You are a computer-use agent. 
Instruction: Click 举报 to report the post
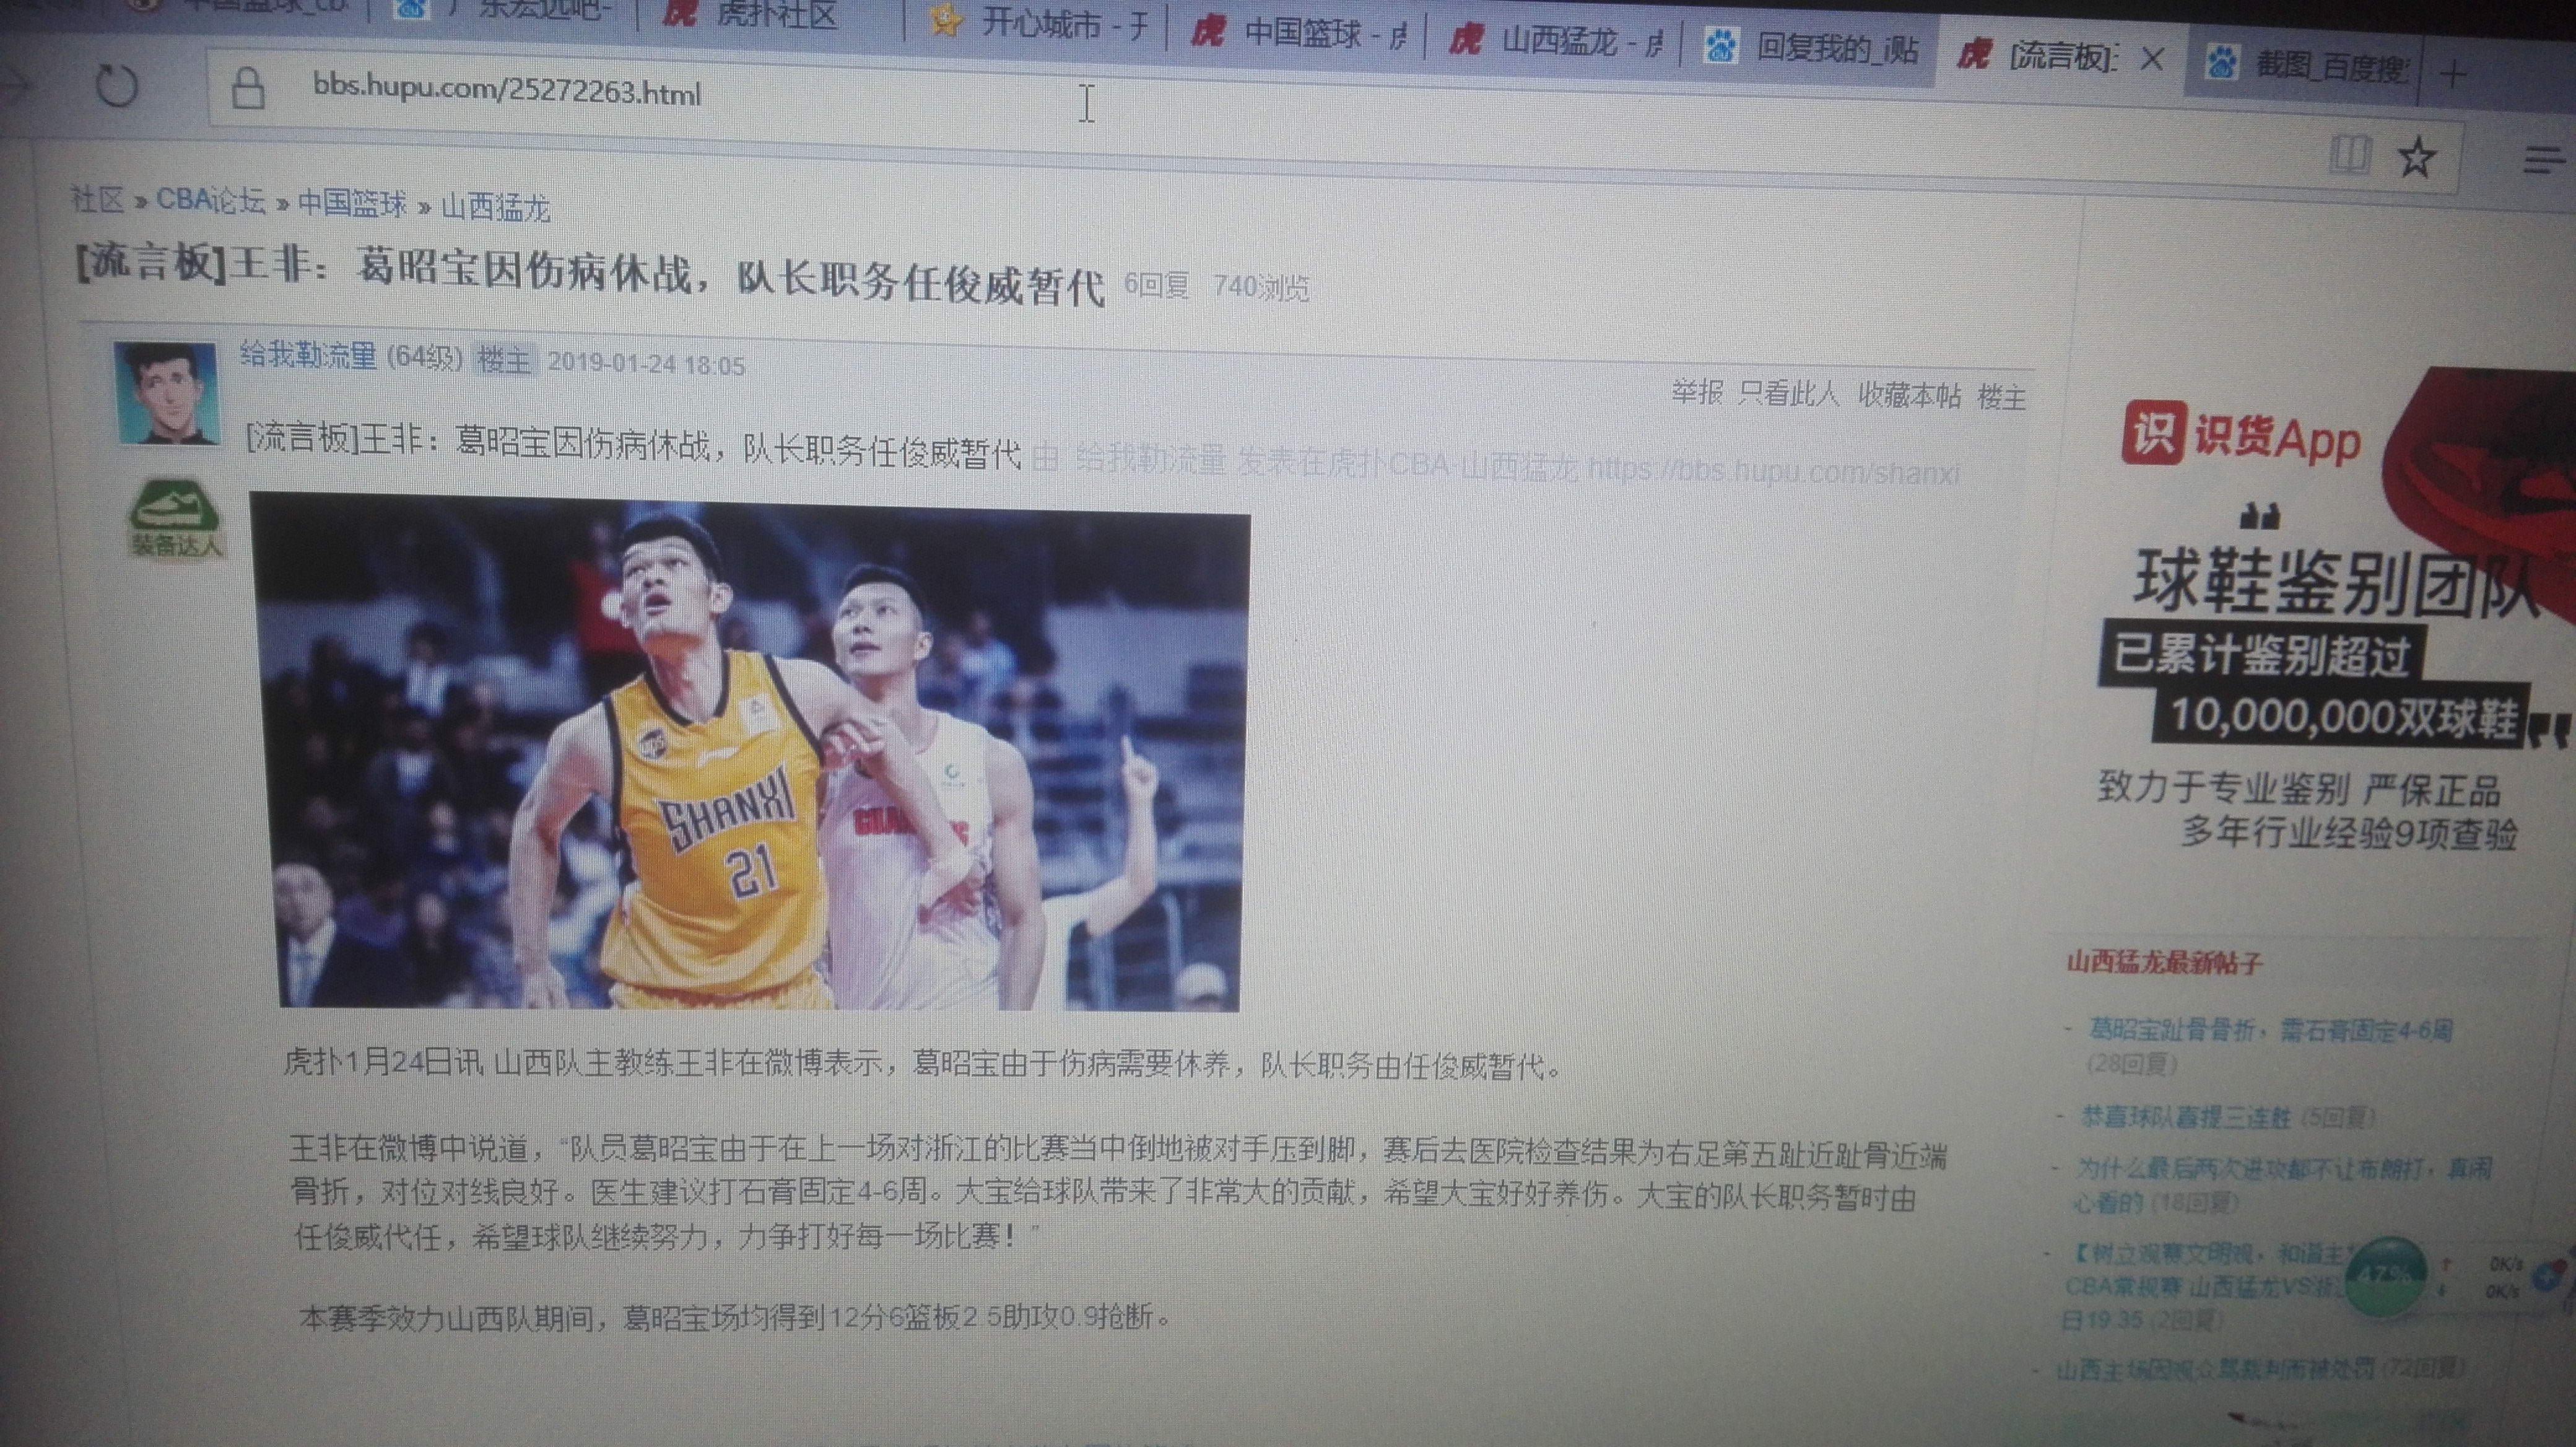pos(1697,392)
